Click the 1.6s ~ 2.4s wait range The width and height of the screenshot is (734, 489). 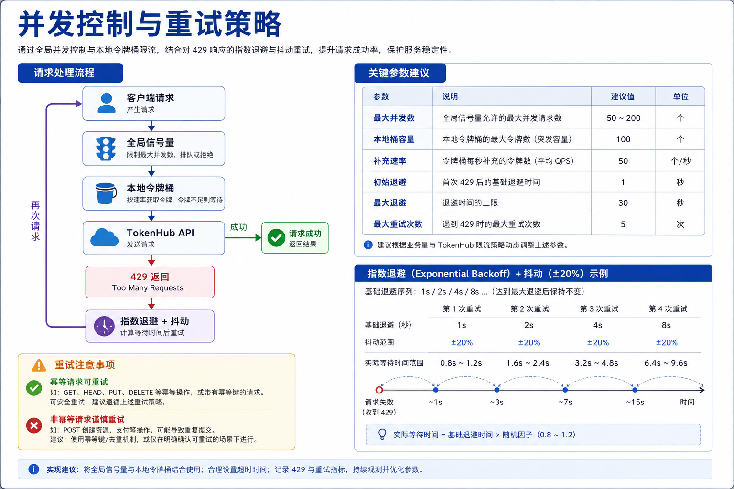tap(528, 363)
